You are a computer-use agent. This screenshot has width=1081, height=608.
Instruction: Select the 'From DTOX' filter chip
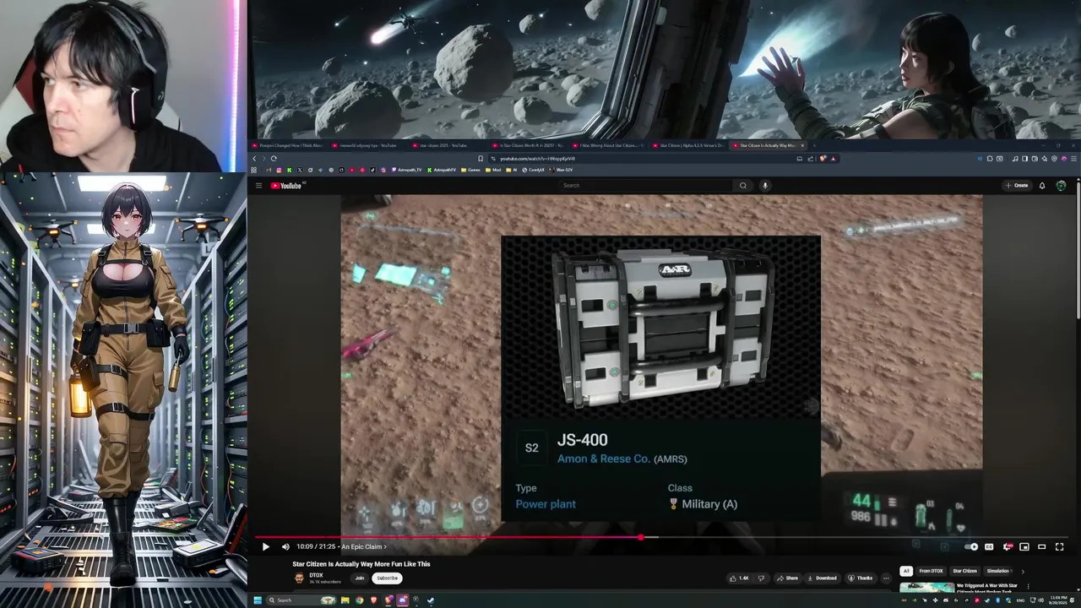click(932, 571)
